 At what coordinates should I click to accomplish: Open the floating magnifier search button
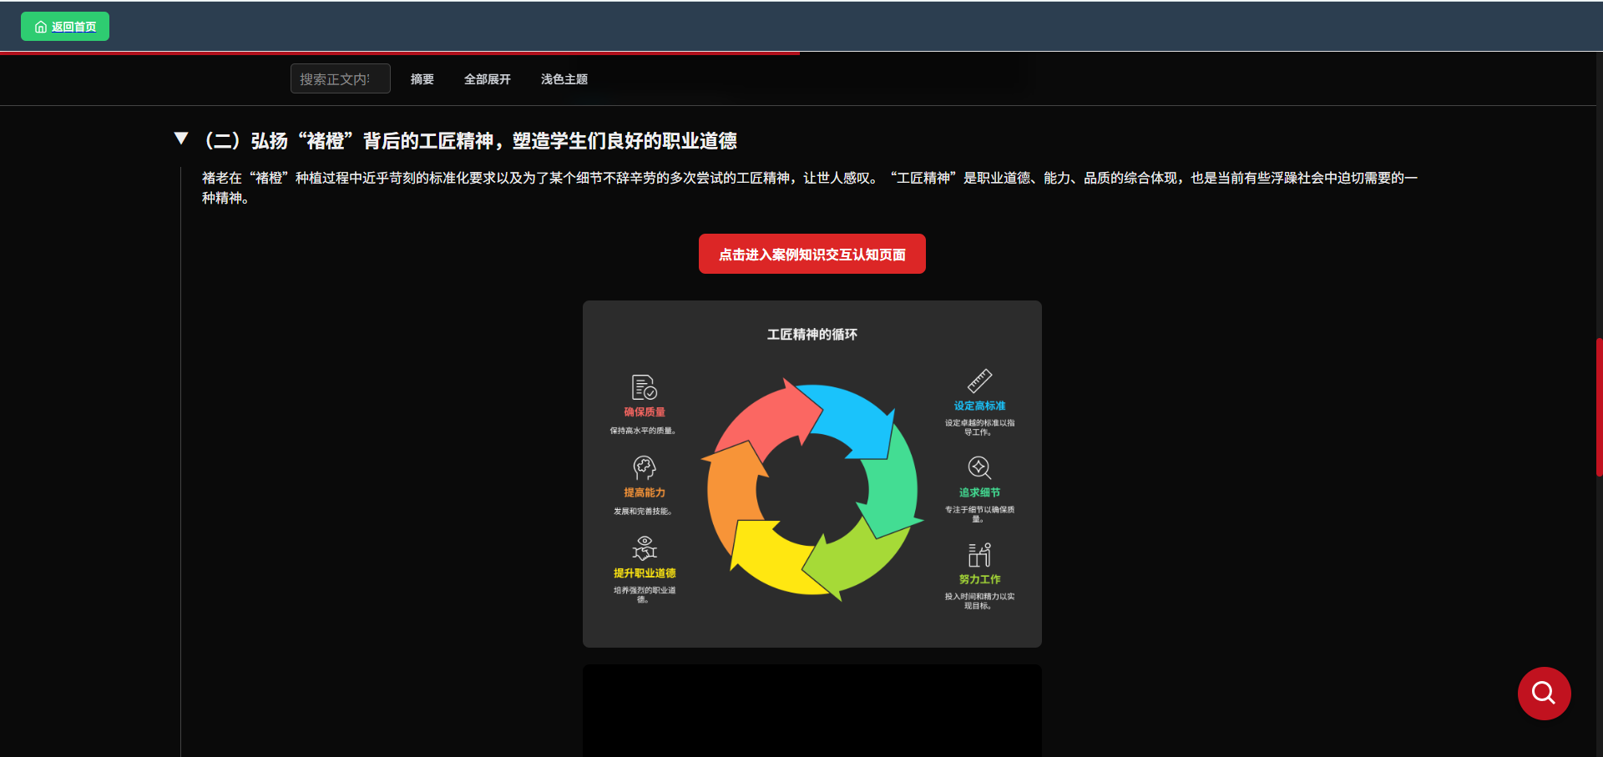click(x=1543, y=694)
